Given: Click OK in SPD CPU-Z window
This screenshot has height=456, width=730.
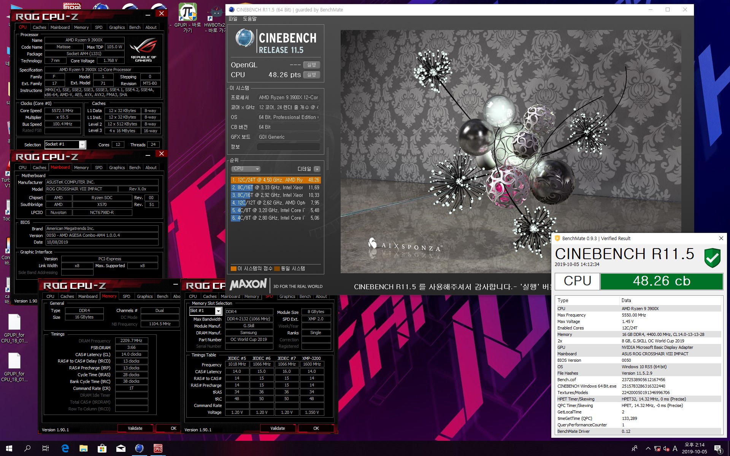Looking at the screenshot, I should click(x=316, y=428).
